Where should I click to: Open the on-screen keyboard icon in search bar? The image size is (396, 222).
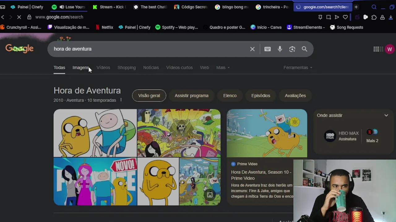coord(268,49)
